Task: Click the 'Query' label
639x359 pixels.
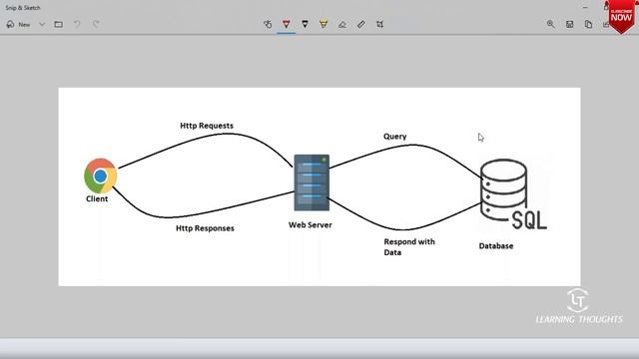Action: click(395, 137)
